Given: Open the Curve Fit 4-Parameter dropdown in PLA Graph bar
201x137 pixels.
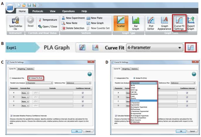Looking at the screenshot, I should pyautogui.click(x=154, y=48).
